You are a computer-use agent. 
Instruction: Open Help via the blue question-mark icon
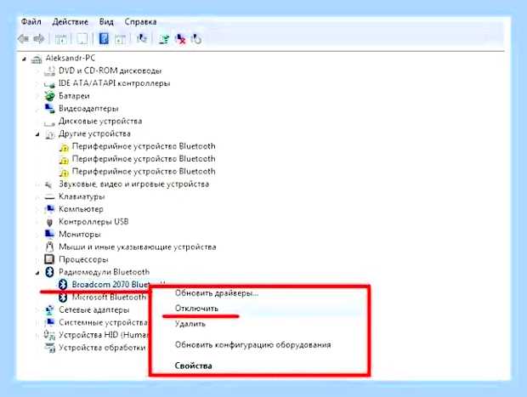coord(104,38)
